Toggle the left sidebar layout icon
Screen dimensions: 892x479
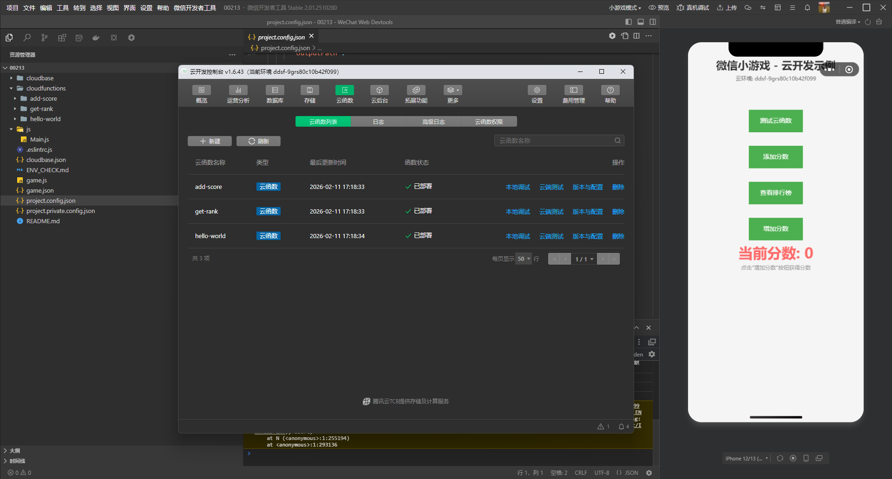click(629, 22)
